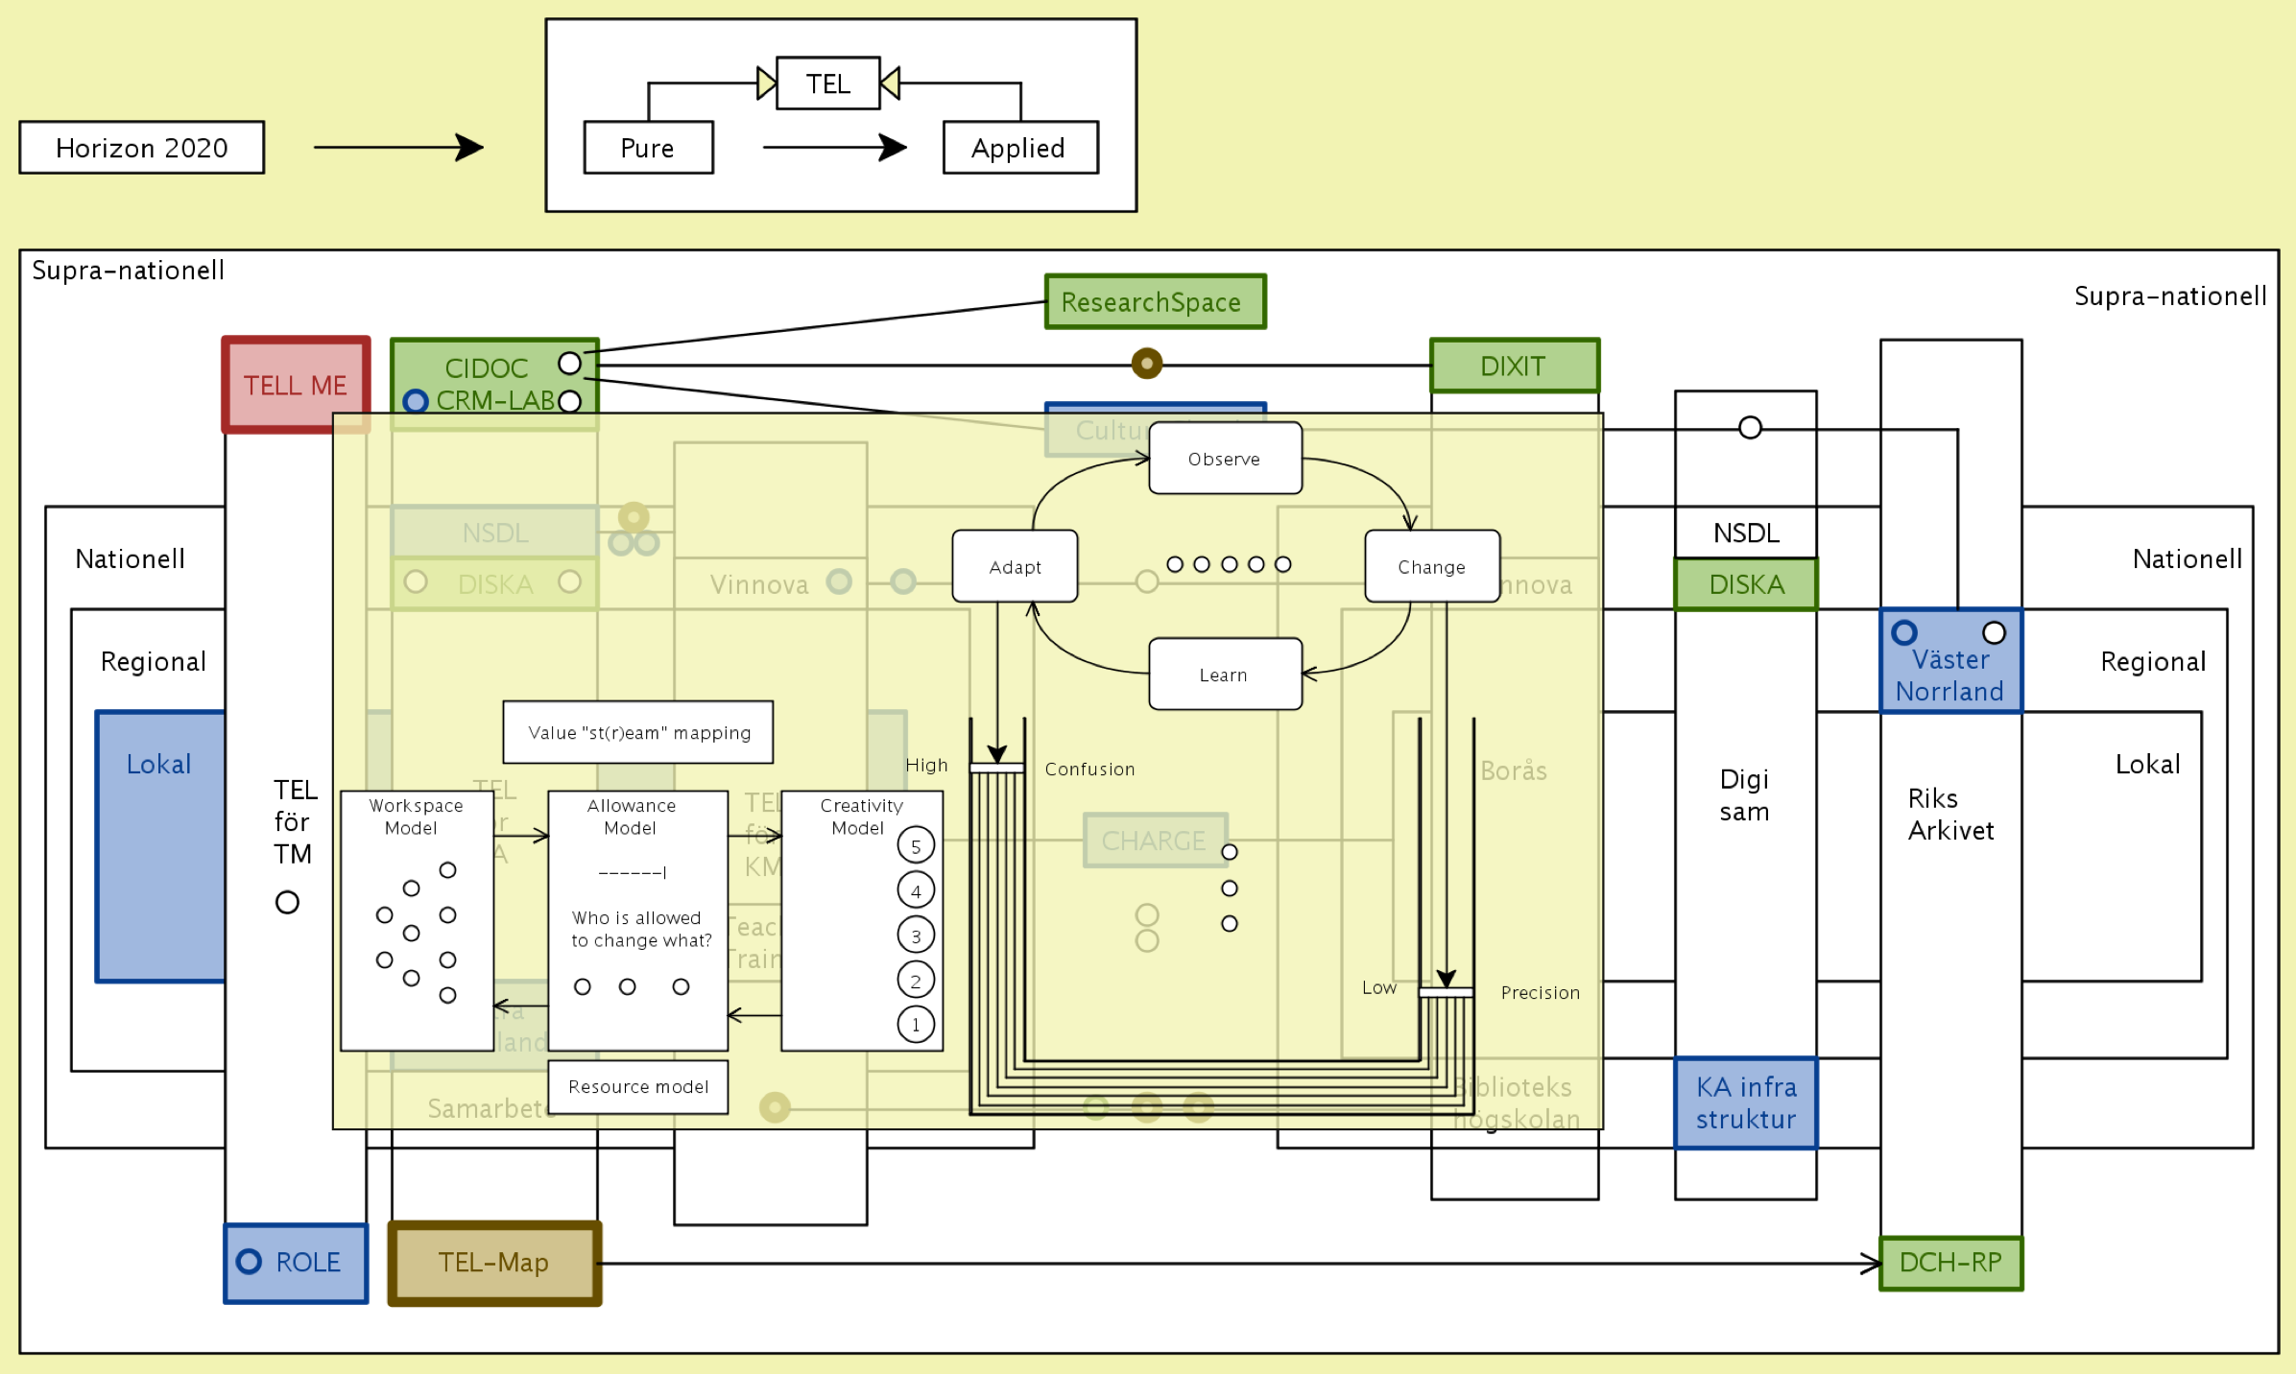Click blue circle in Väster Norrland box
This screenshot has height=1374, width=2296.
point(1904,632)
